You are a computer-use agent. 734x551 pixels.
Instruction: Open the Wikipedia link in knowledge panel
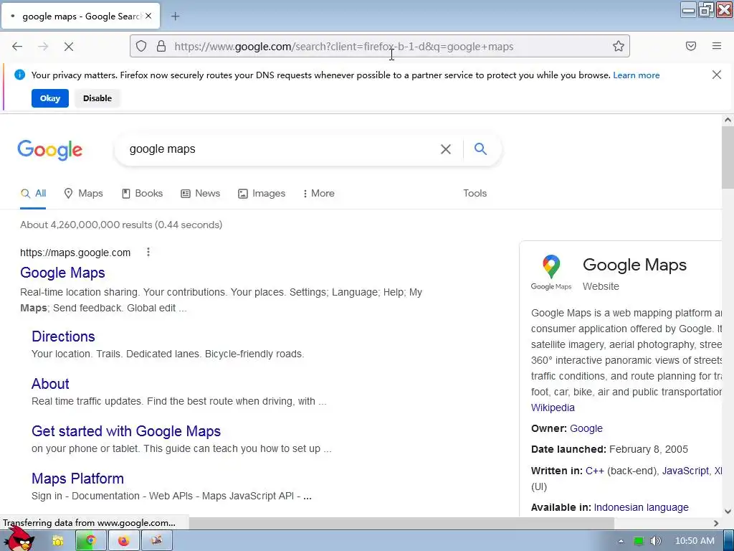(553, 408)
